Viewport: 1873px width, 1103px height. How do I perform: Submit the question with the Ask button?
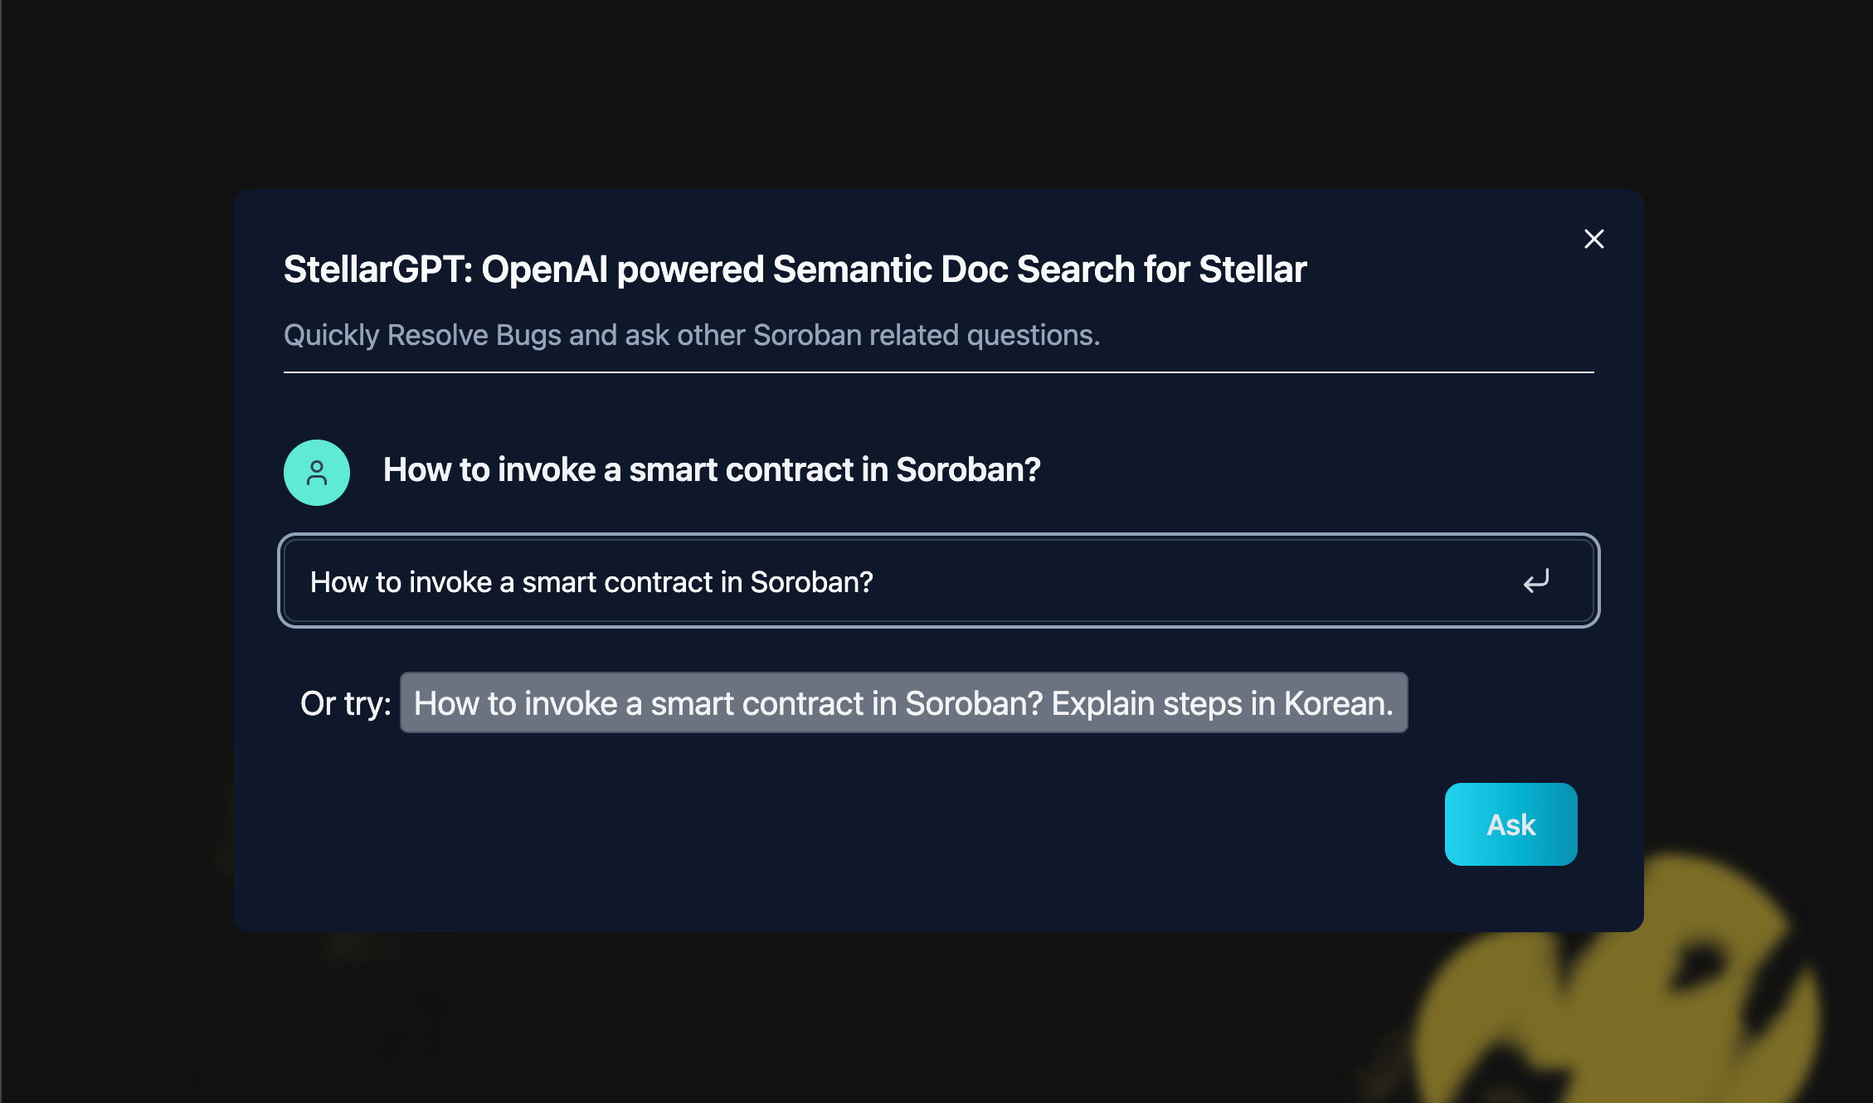pos(1511,824)
